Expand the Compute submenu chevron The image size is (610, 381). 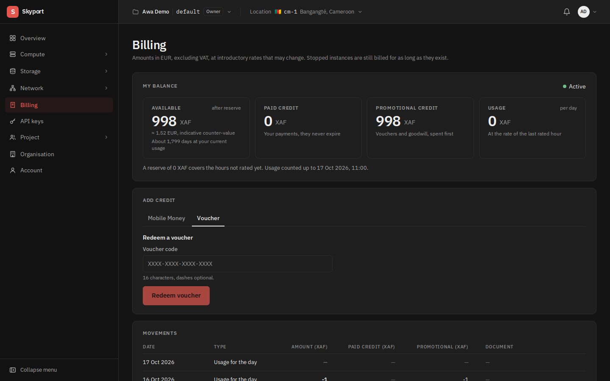(x=106, y=54)
